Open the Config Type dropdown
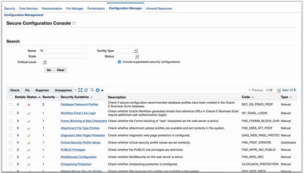 click(127, 51)
